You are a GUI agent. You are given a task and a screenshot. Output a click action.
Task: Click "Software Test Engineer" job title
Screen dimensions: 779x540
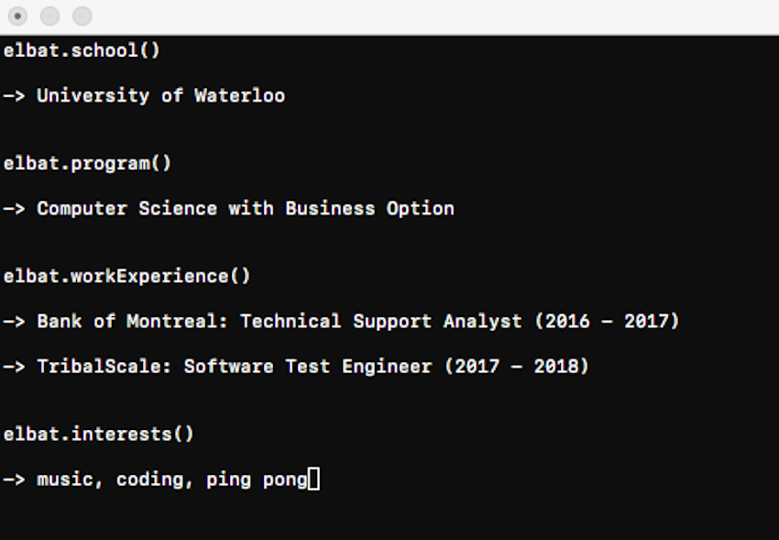(x=307, y=366)
